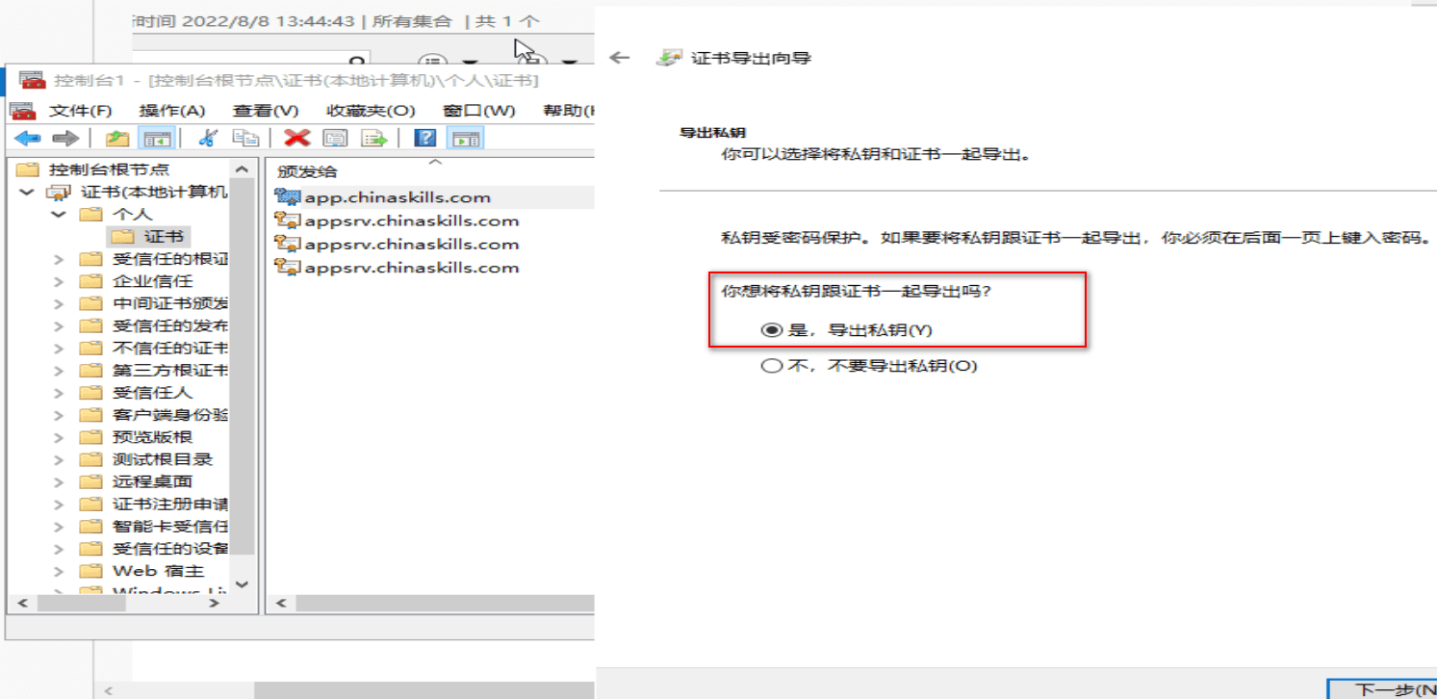Select the 证书注册申请 tree item
Screen dimensions: 1437x699
point(170,505)
